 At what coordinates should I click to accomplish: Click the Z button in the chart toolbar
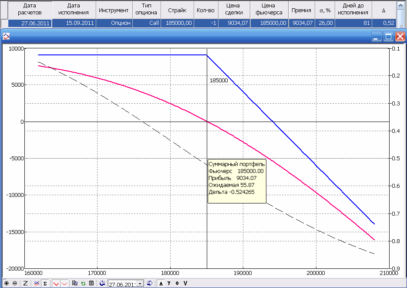tap(26, 283)
